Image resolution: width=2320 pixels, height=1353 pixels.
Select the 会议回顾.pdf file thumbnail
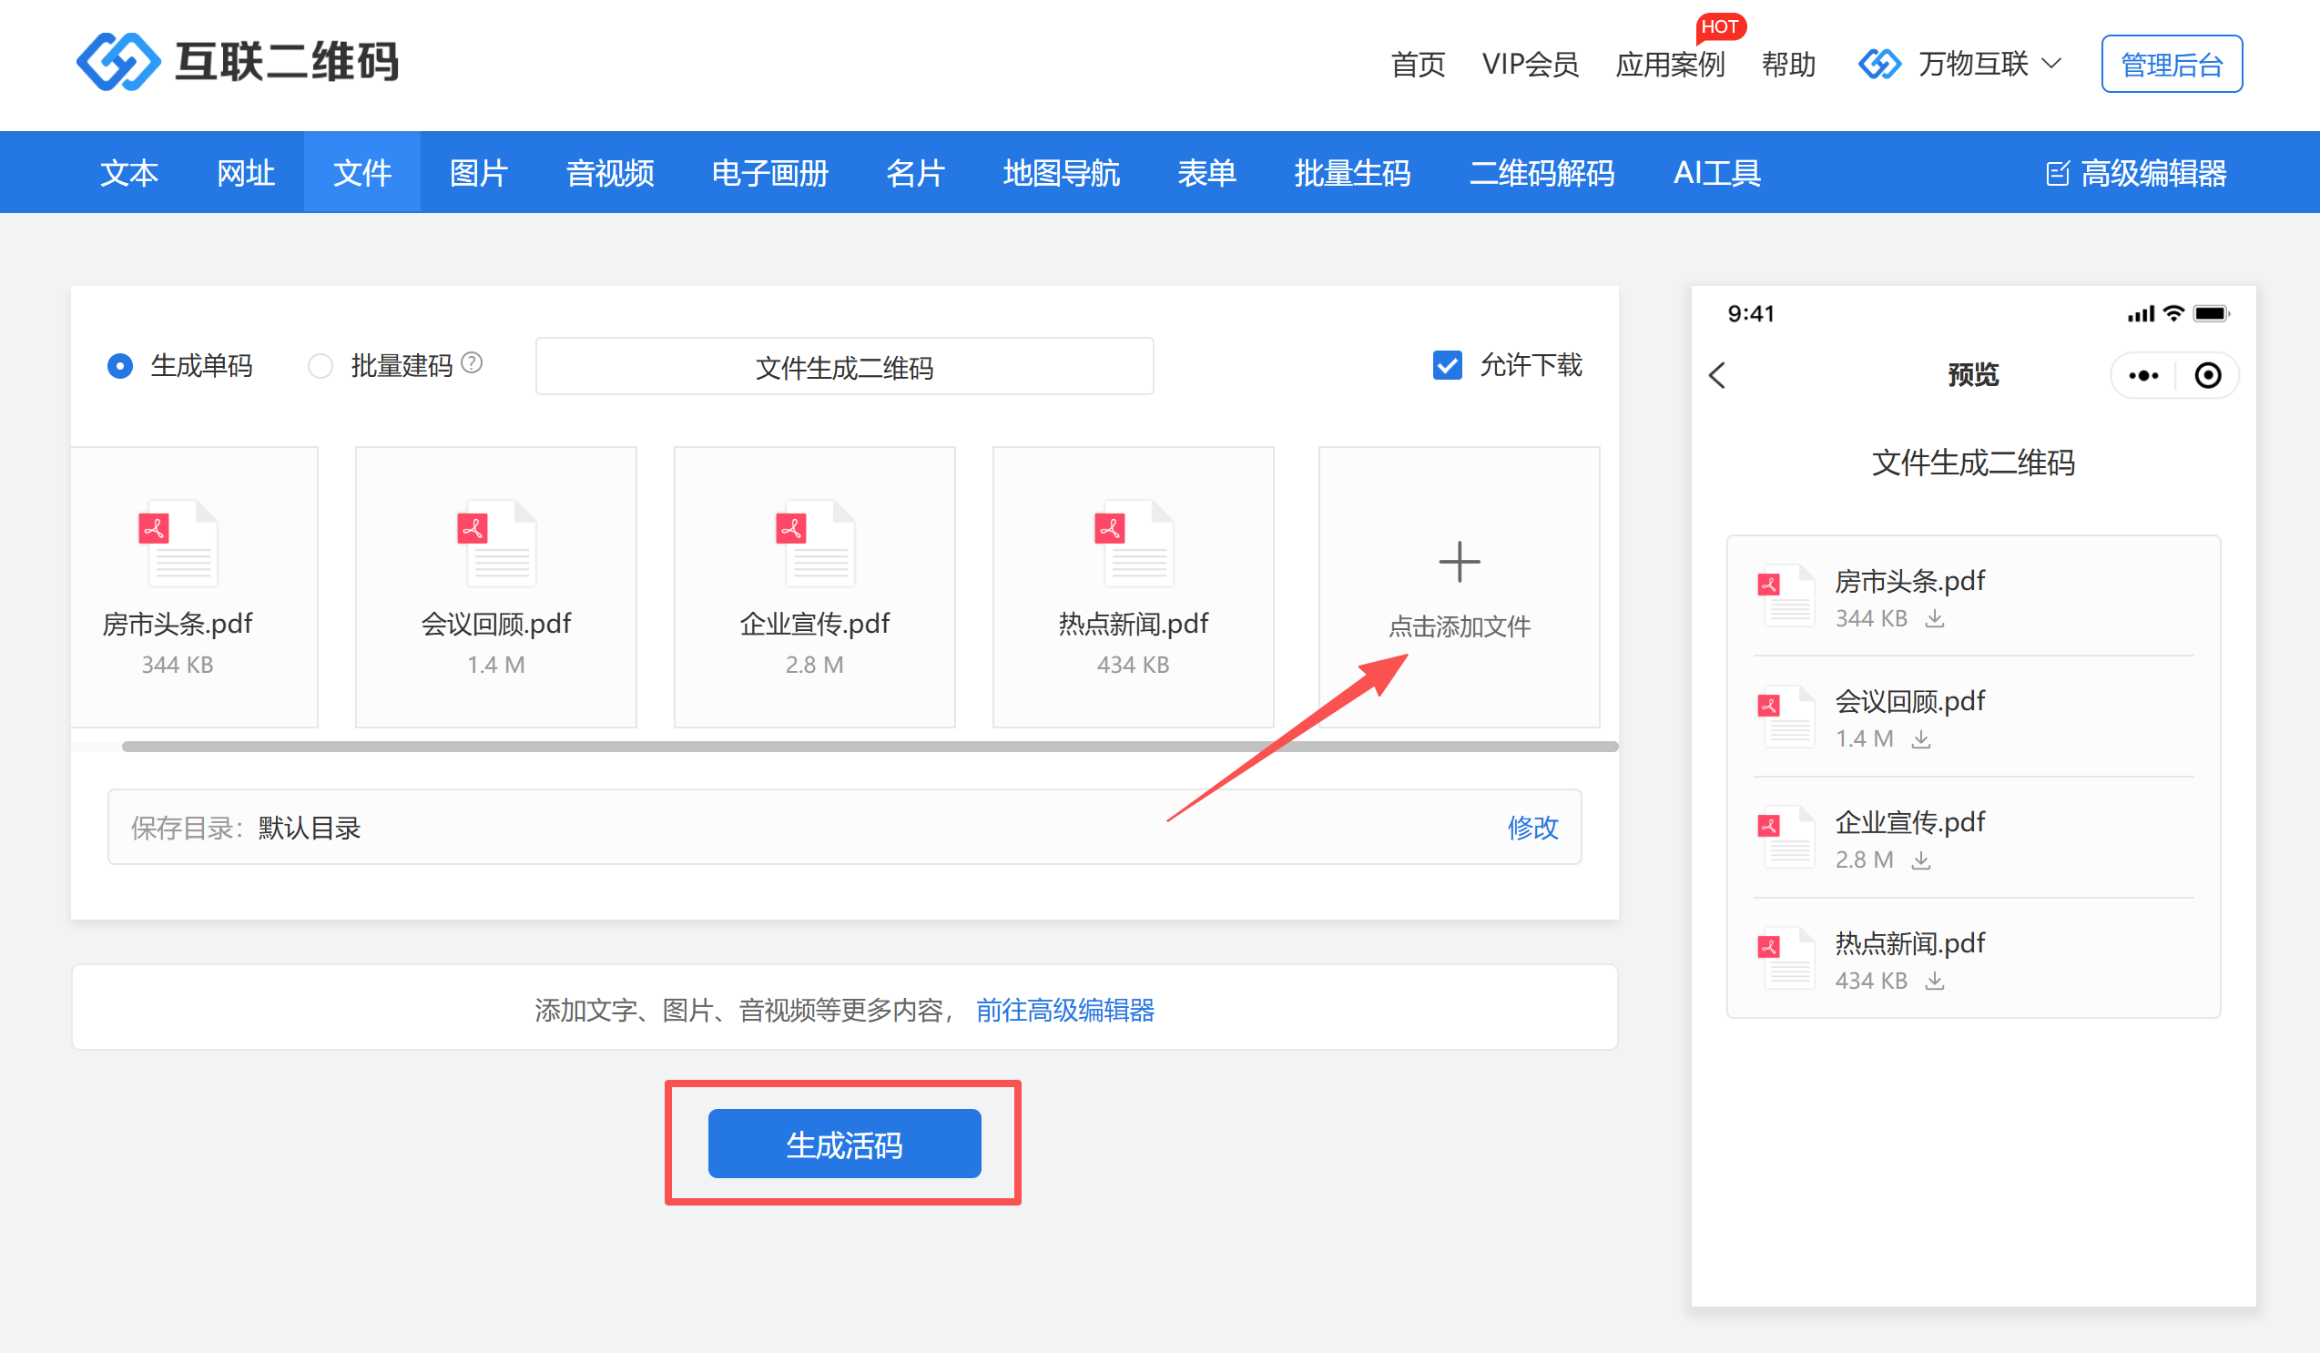495,585
